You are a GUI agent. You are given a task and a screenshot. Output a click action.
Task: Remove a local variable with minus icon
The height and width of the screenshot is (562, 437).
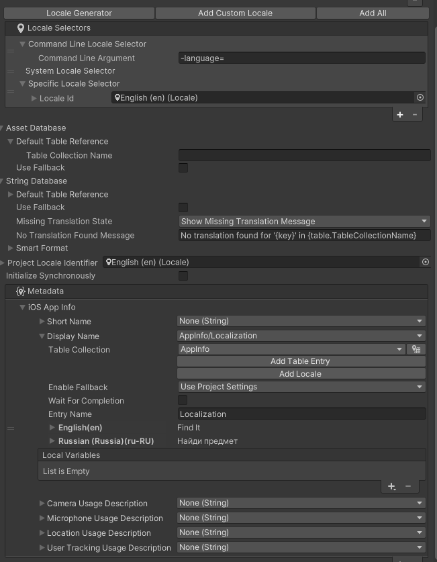point(408,486)
